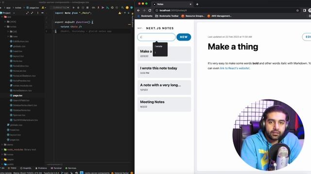Open the Project panel options (three dots) icon
Image resolution: width=311 pixels, height=174 pixels.
click(x=38, y=13)
